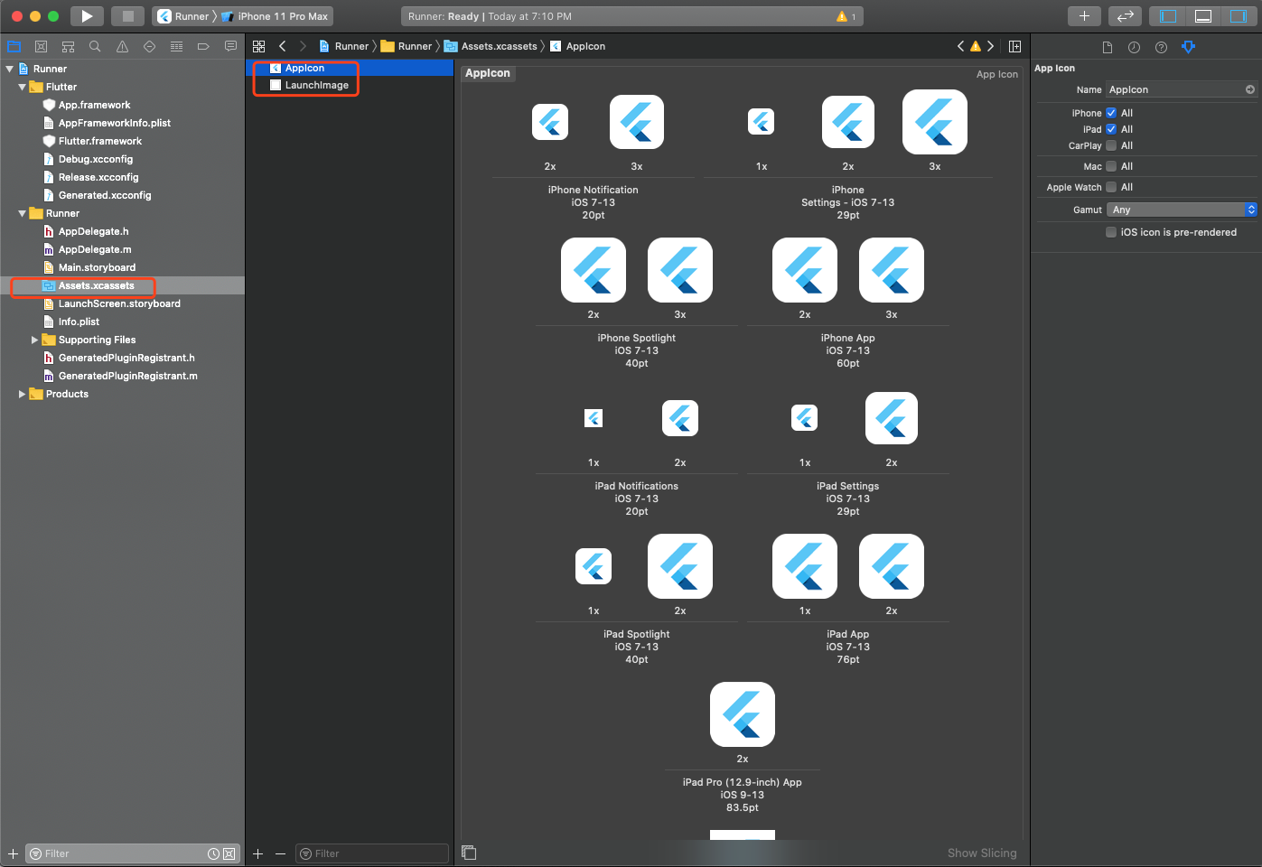1262x867 pixels.
Task: Open Info.plist file
Action: click(x=79, y=322)
